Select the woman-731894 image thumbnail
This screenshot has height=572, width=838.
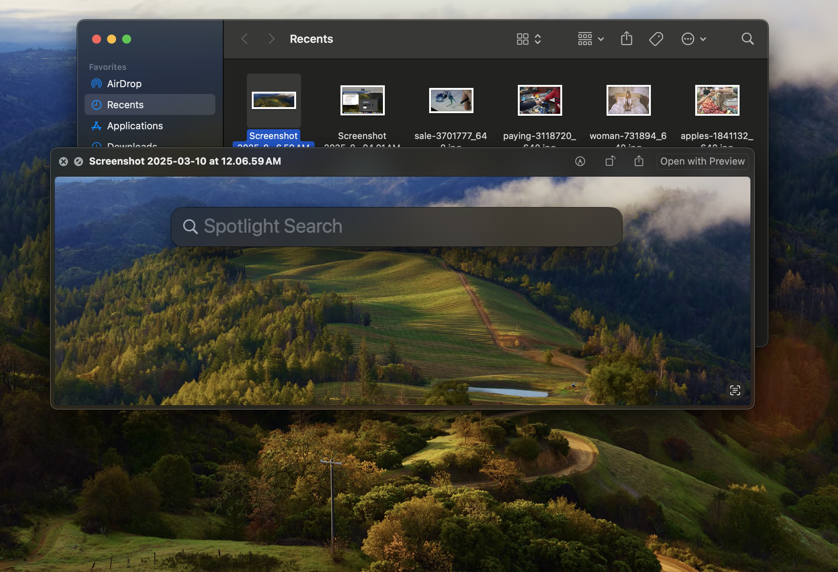(628, 100)
